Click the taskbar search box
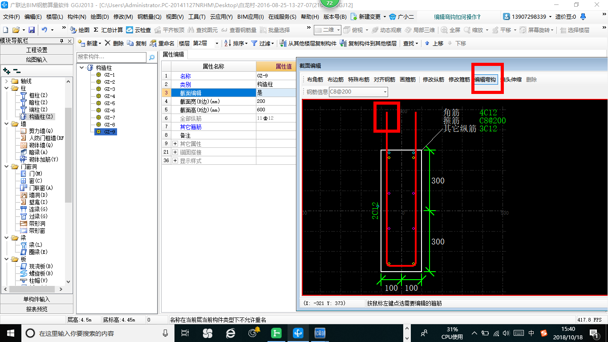 (99, 333)
